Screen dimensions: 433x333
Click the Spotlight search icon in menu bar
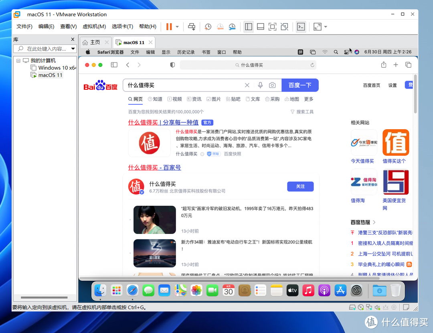coord(336,52)
